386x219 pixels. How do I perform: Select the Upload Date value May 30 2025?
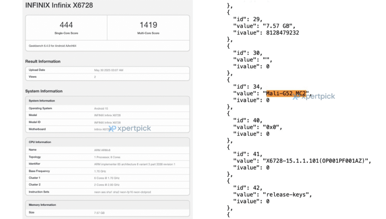coord(109,70)
